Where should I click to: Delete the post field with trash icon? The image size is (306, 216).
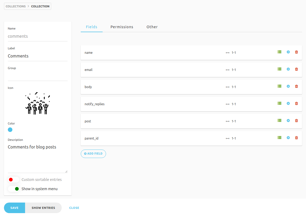point(297,121)
